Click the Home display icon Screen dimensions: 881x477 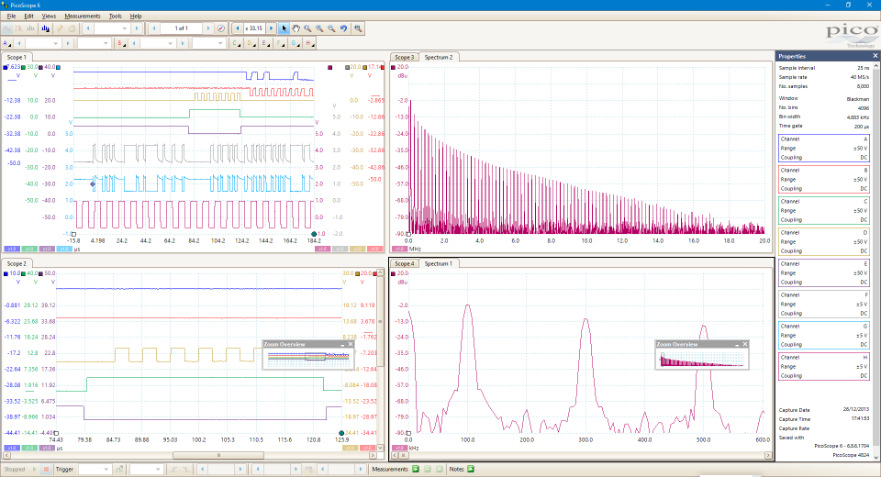click(72, 28)
